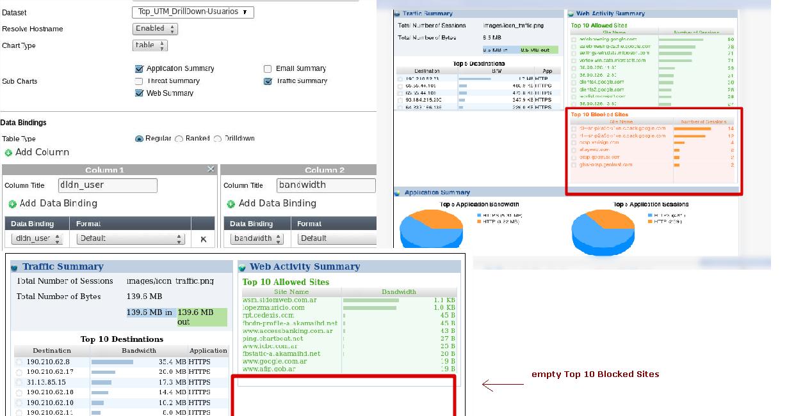Screen dimensions: 787x416
Task: Click the green plus icon beside Add Column
Action: click(8, 153)
